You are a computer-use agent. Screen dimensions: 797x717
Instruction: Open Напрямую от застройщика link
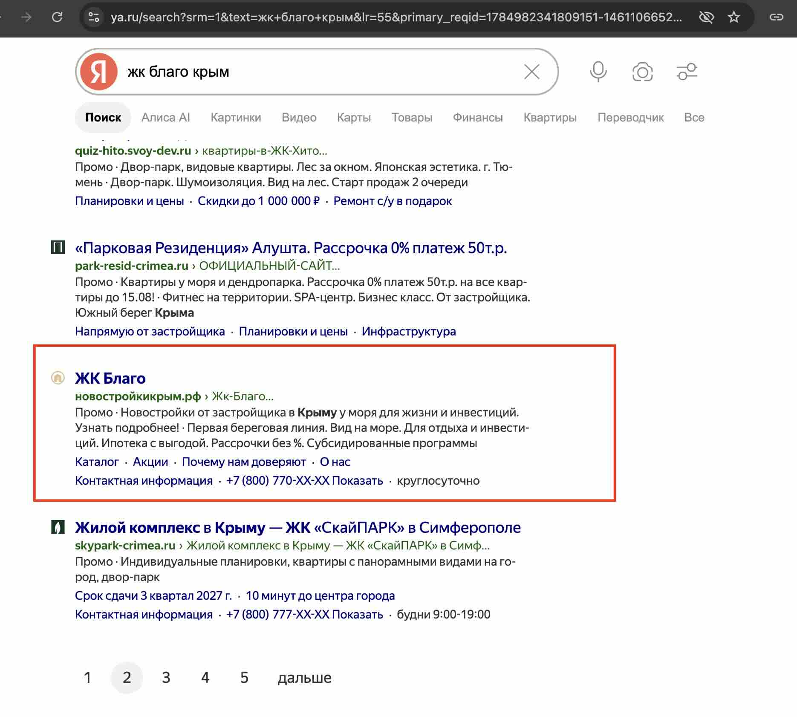150,331
